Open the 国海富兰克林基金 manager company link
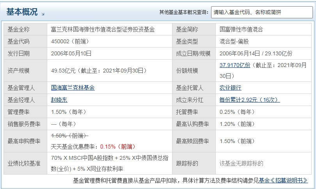The height and width of the screenshot is (189, 316). click(x=73, y=88)
